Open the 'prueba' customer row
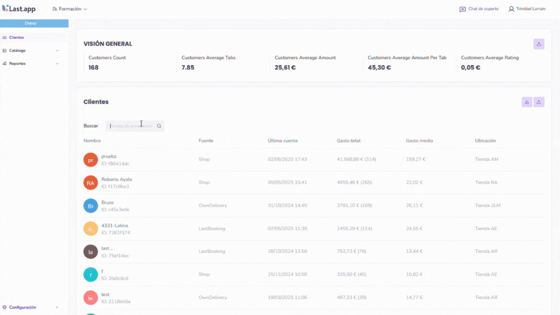This screenshot has width=560, height=315. click(108, 157)
